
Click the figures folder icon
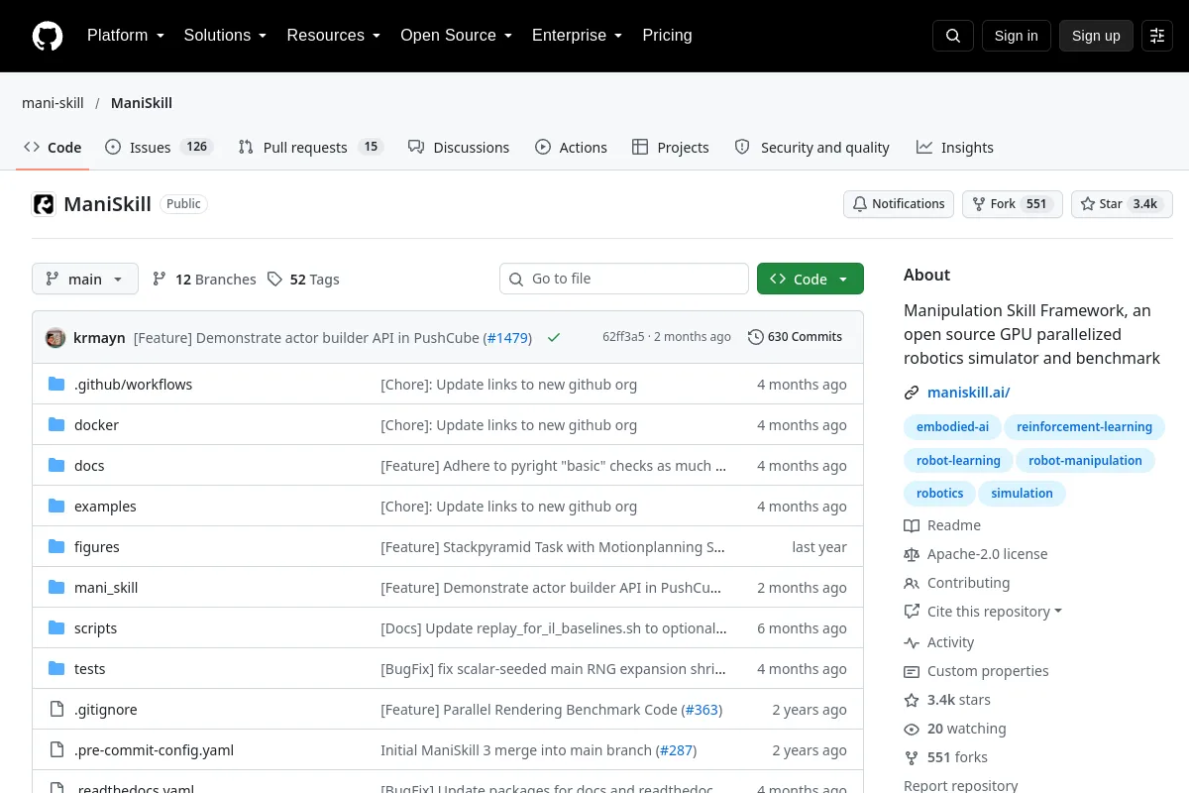56,547
